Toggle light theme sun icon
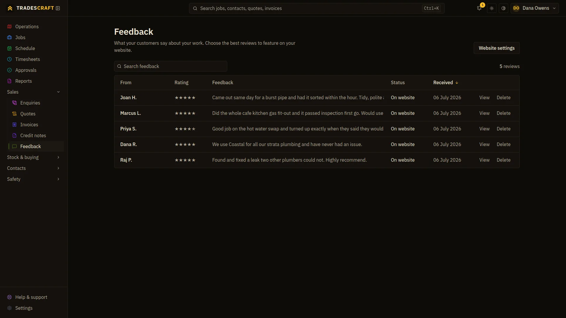566x318 pixels. [492, 8]
